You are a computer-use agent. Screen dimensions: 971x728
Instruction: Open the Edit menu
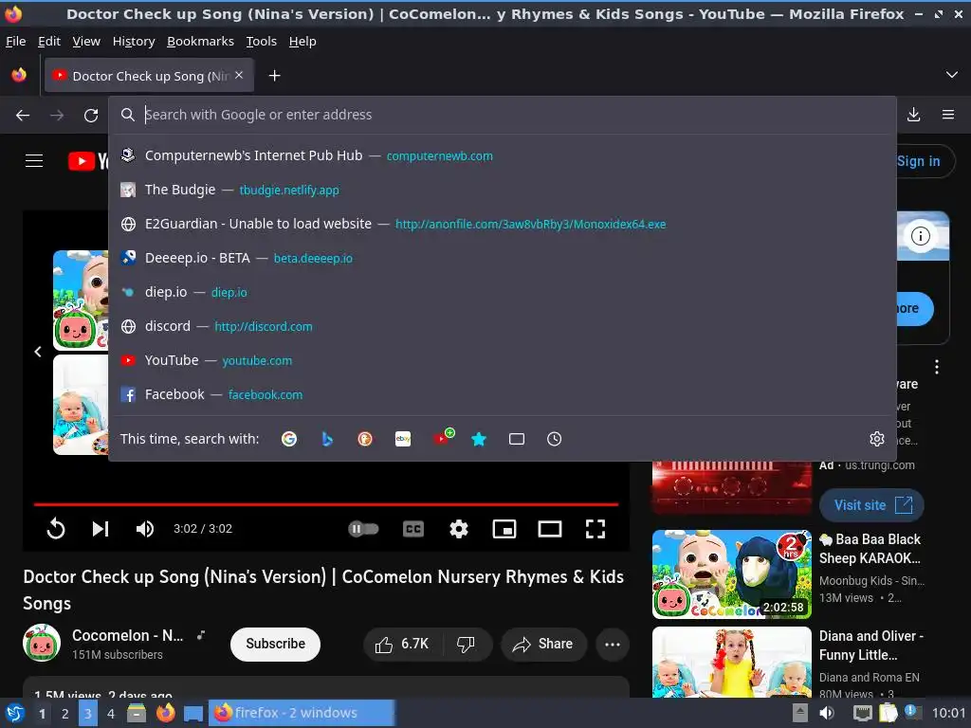pyautogui.click(x=49, y=42)
